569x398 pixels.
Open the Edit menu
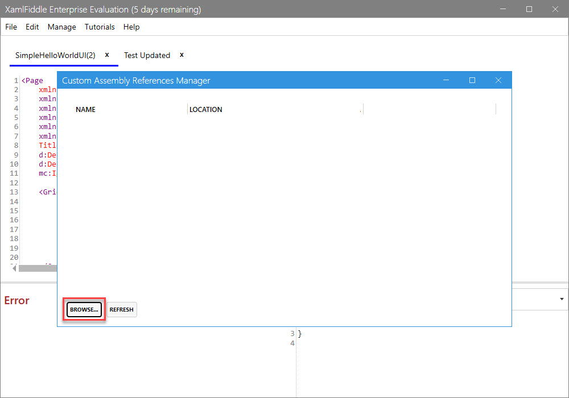[32, 27]
